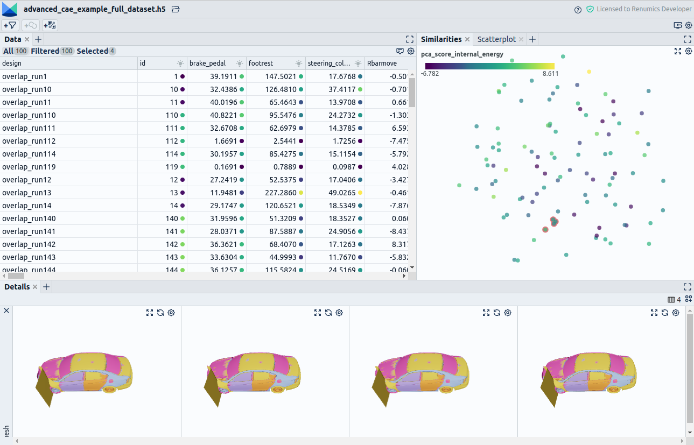Toggle coloring by steering_col column lightbulb
The width and height of the screenshot is (694, 445).
coord(358,63)
